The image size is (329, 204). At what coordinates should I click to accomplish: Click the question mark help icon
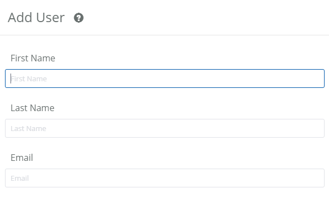coord(79,18)
